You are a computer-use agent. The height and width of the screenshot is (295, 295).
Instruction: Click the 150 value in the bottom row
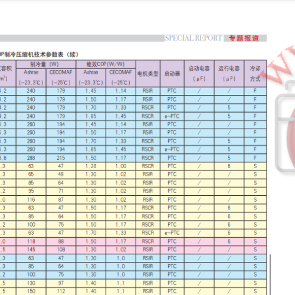click(x=31, y=291)
